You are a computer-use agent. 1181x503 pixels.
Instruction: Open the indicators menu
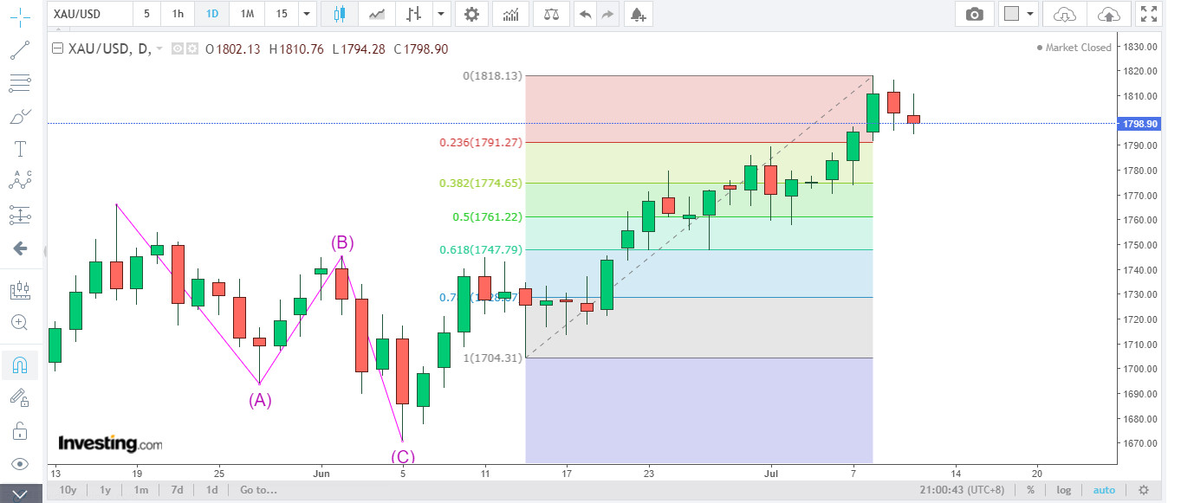(512, 14)
